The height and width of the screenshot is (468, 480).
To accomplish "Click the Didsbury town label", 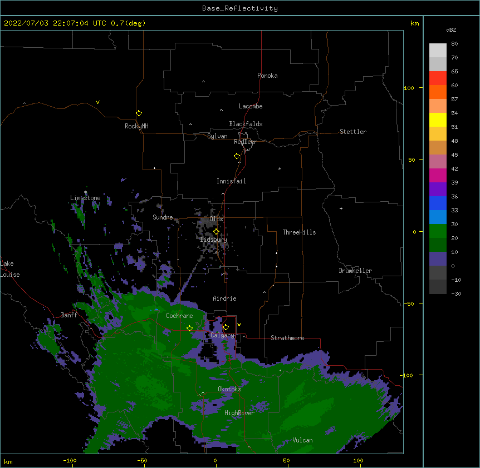I will pos(213,240).
